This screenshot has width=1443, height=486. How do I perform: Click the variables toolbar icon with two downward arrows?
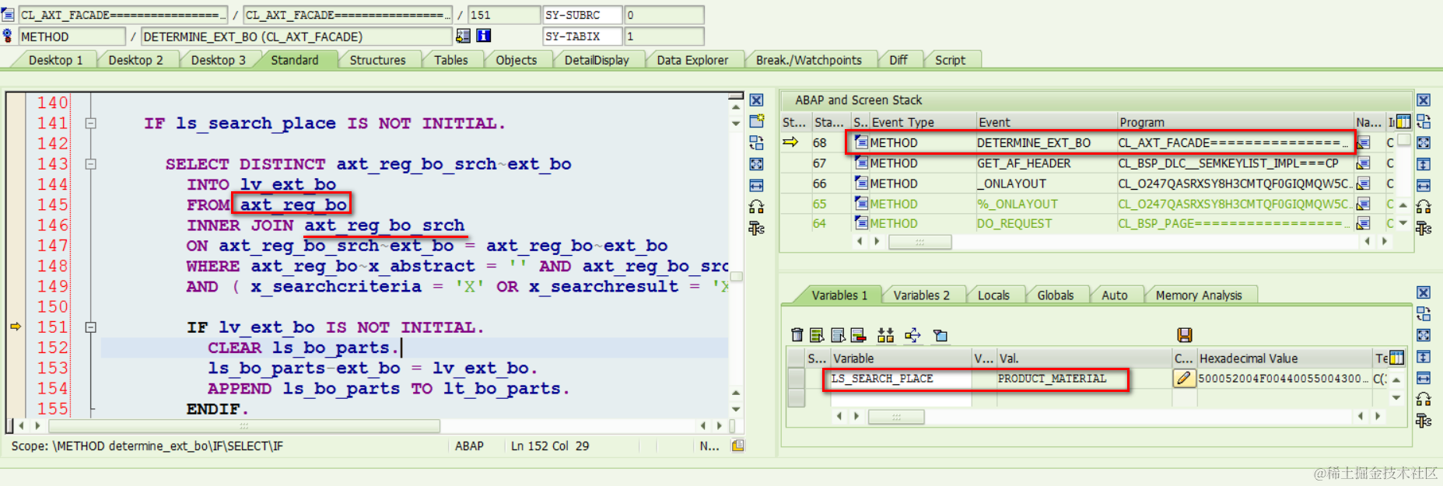click(885, 335)
